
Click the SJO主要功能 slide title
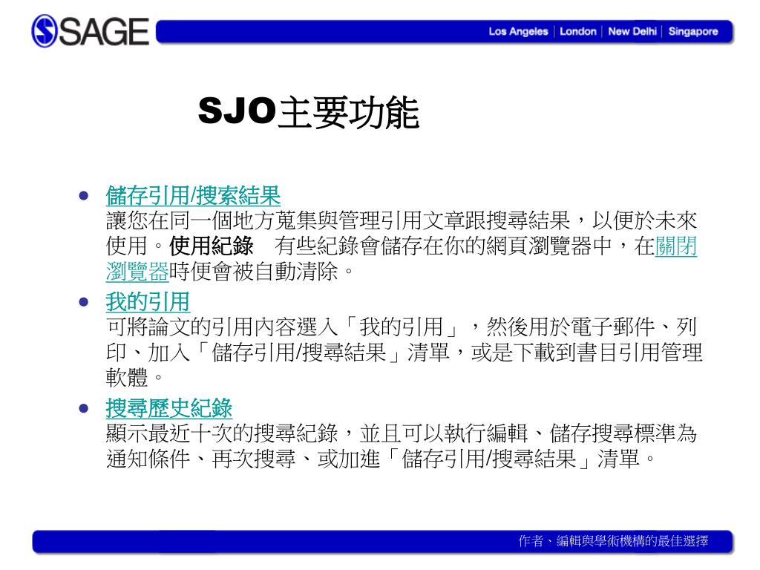(309, 112)
